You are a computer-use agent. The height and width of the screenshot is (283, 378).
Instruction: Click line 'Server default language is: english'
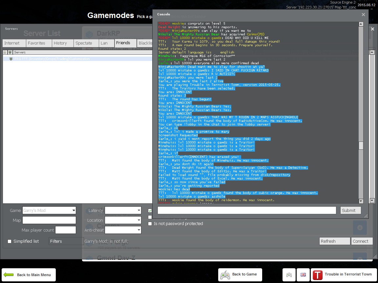pyautogui.click(x=196, y=52)
